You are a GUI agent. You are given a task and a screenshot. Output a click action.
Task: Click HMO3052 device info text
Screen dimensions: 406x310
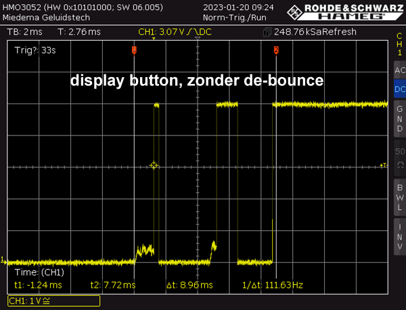83,7
